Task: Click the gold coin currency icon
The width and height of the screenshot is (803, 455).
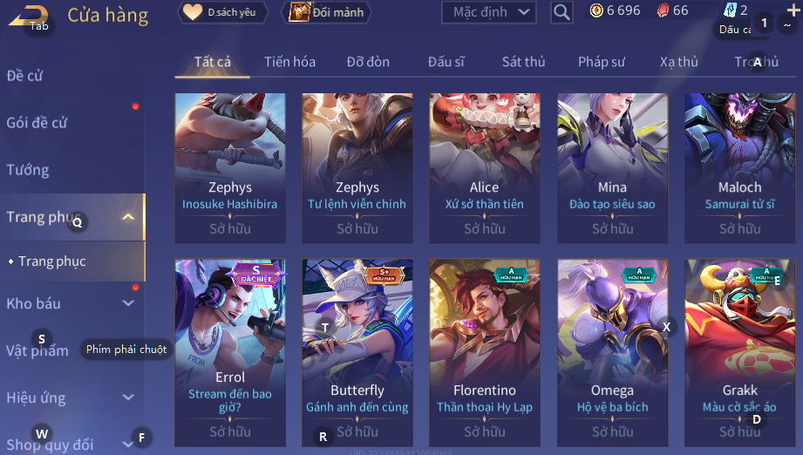Action: (x=596, y=10)
